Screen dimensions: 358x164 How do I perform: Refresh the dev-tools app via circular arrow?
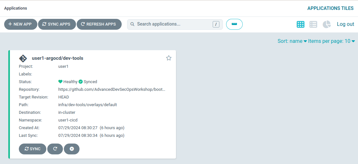(x=55, y=149)
